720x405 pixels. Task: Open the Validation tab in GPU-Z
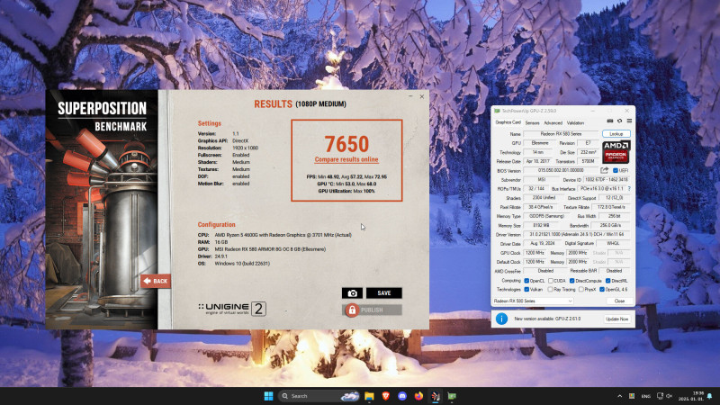575,123
